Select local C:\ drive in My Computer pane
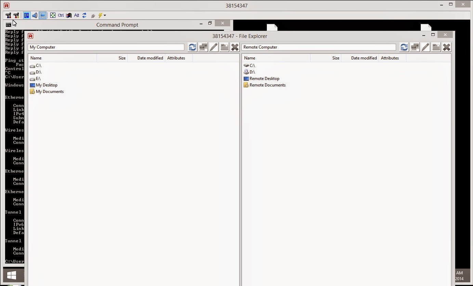The image size is (473, 286). coord(36,66)
